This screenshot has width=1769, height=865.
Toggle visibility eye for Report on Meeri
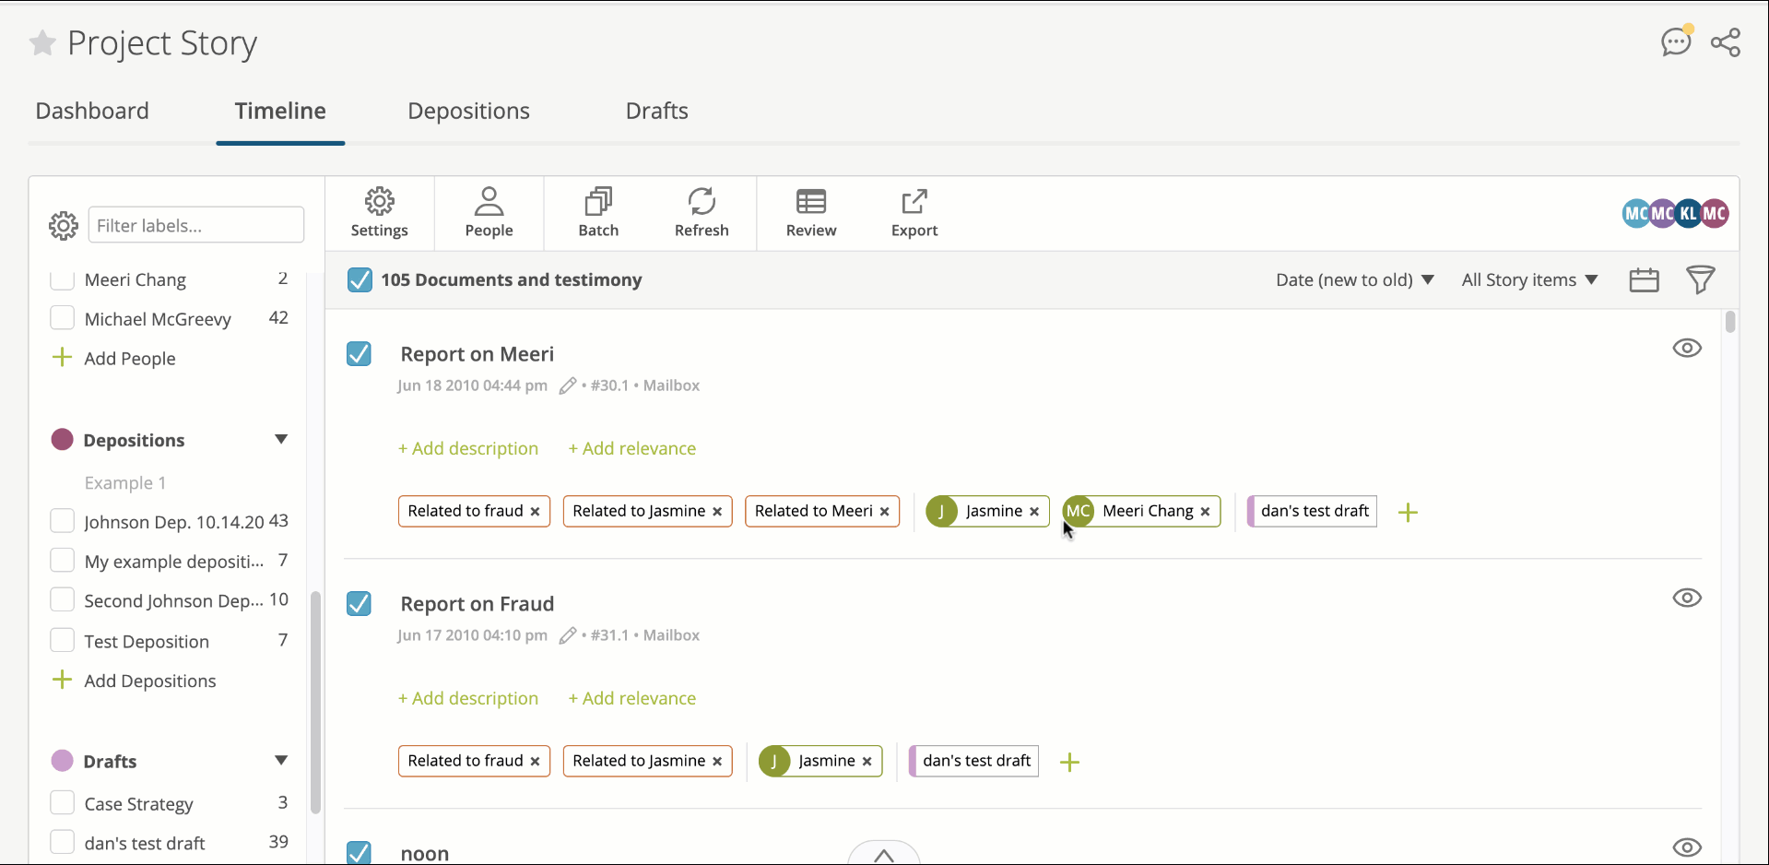coord(1687,349)
